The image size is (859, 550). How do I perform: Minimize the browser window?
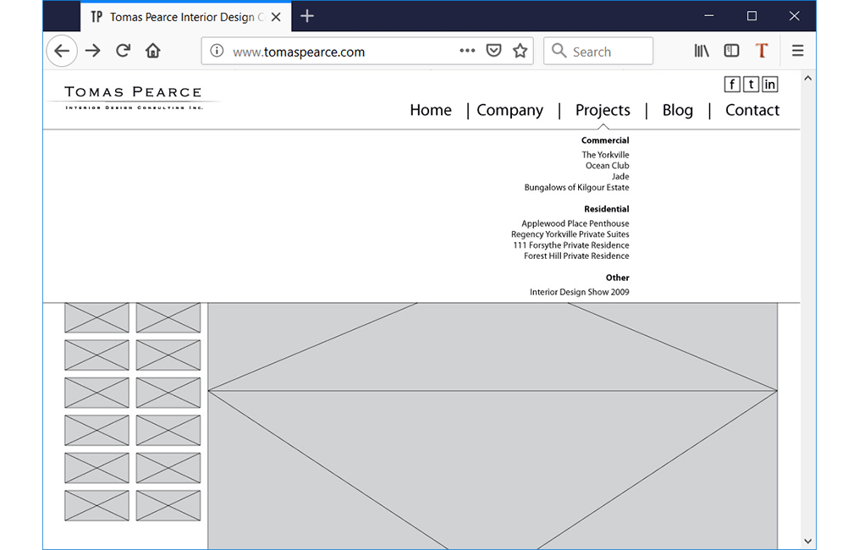click(709, 16)
